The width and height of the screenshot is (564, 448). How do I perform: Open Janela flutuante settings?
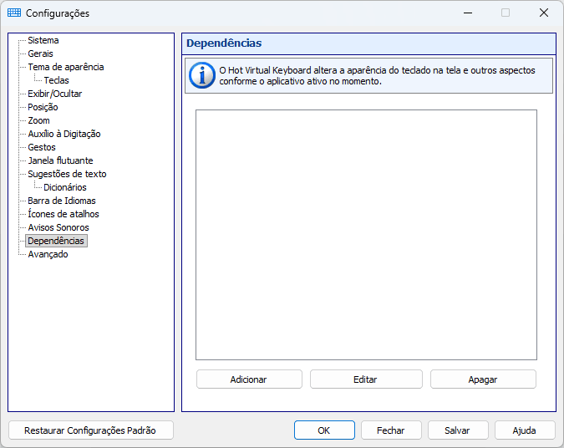click(x=60, y=160)
